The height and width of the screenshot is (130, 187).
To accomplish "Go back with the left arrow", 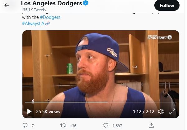I will pyautogui.click(x=7, y=5).
